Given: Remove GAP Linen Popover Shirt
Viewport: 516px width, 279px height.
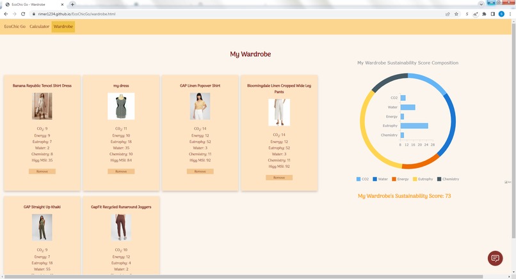Looking at the screenshot, I should click(x=200, y=171).
